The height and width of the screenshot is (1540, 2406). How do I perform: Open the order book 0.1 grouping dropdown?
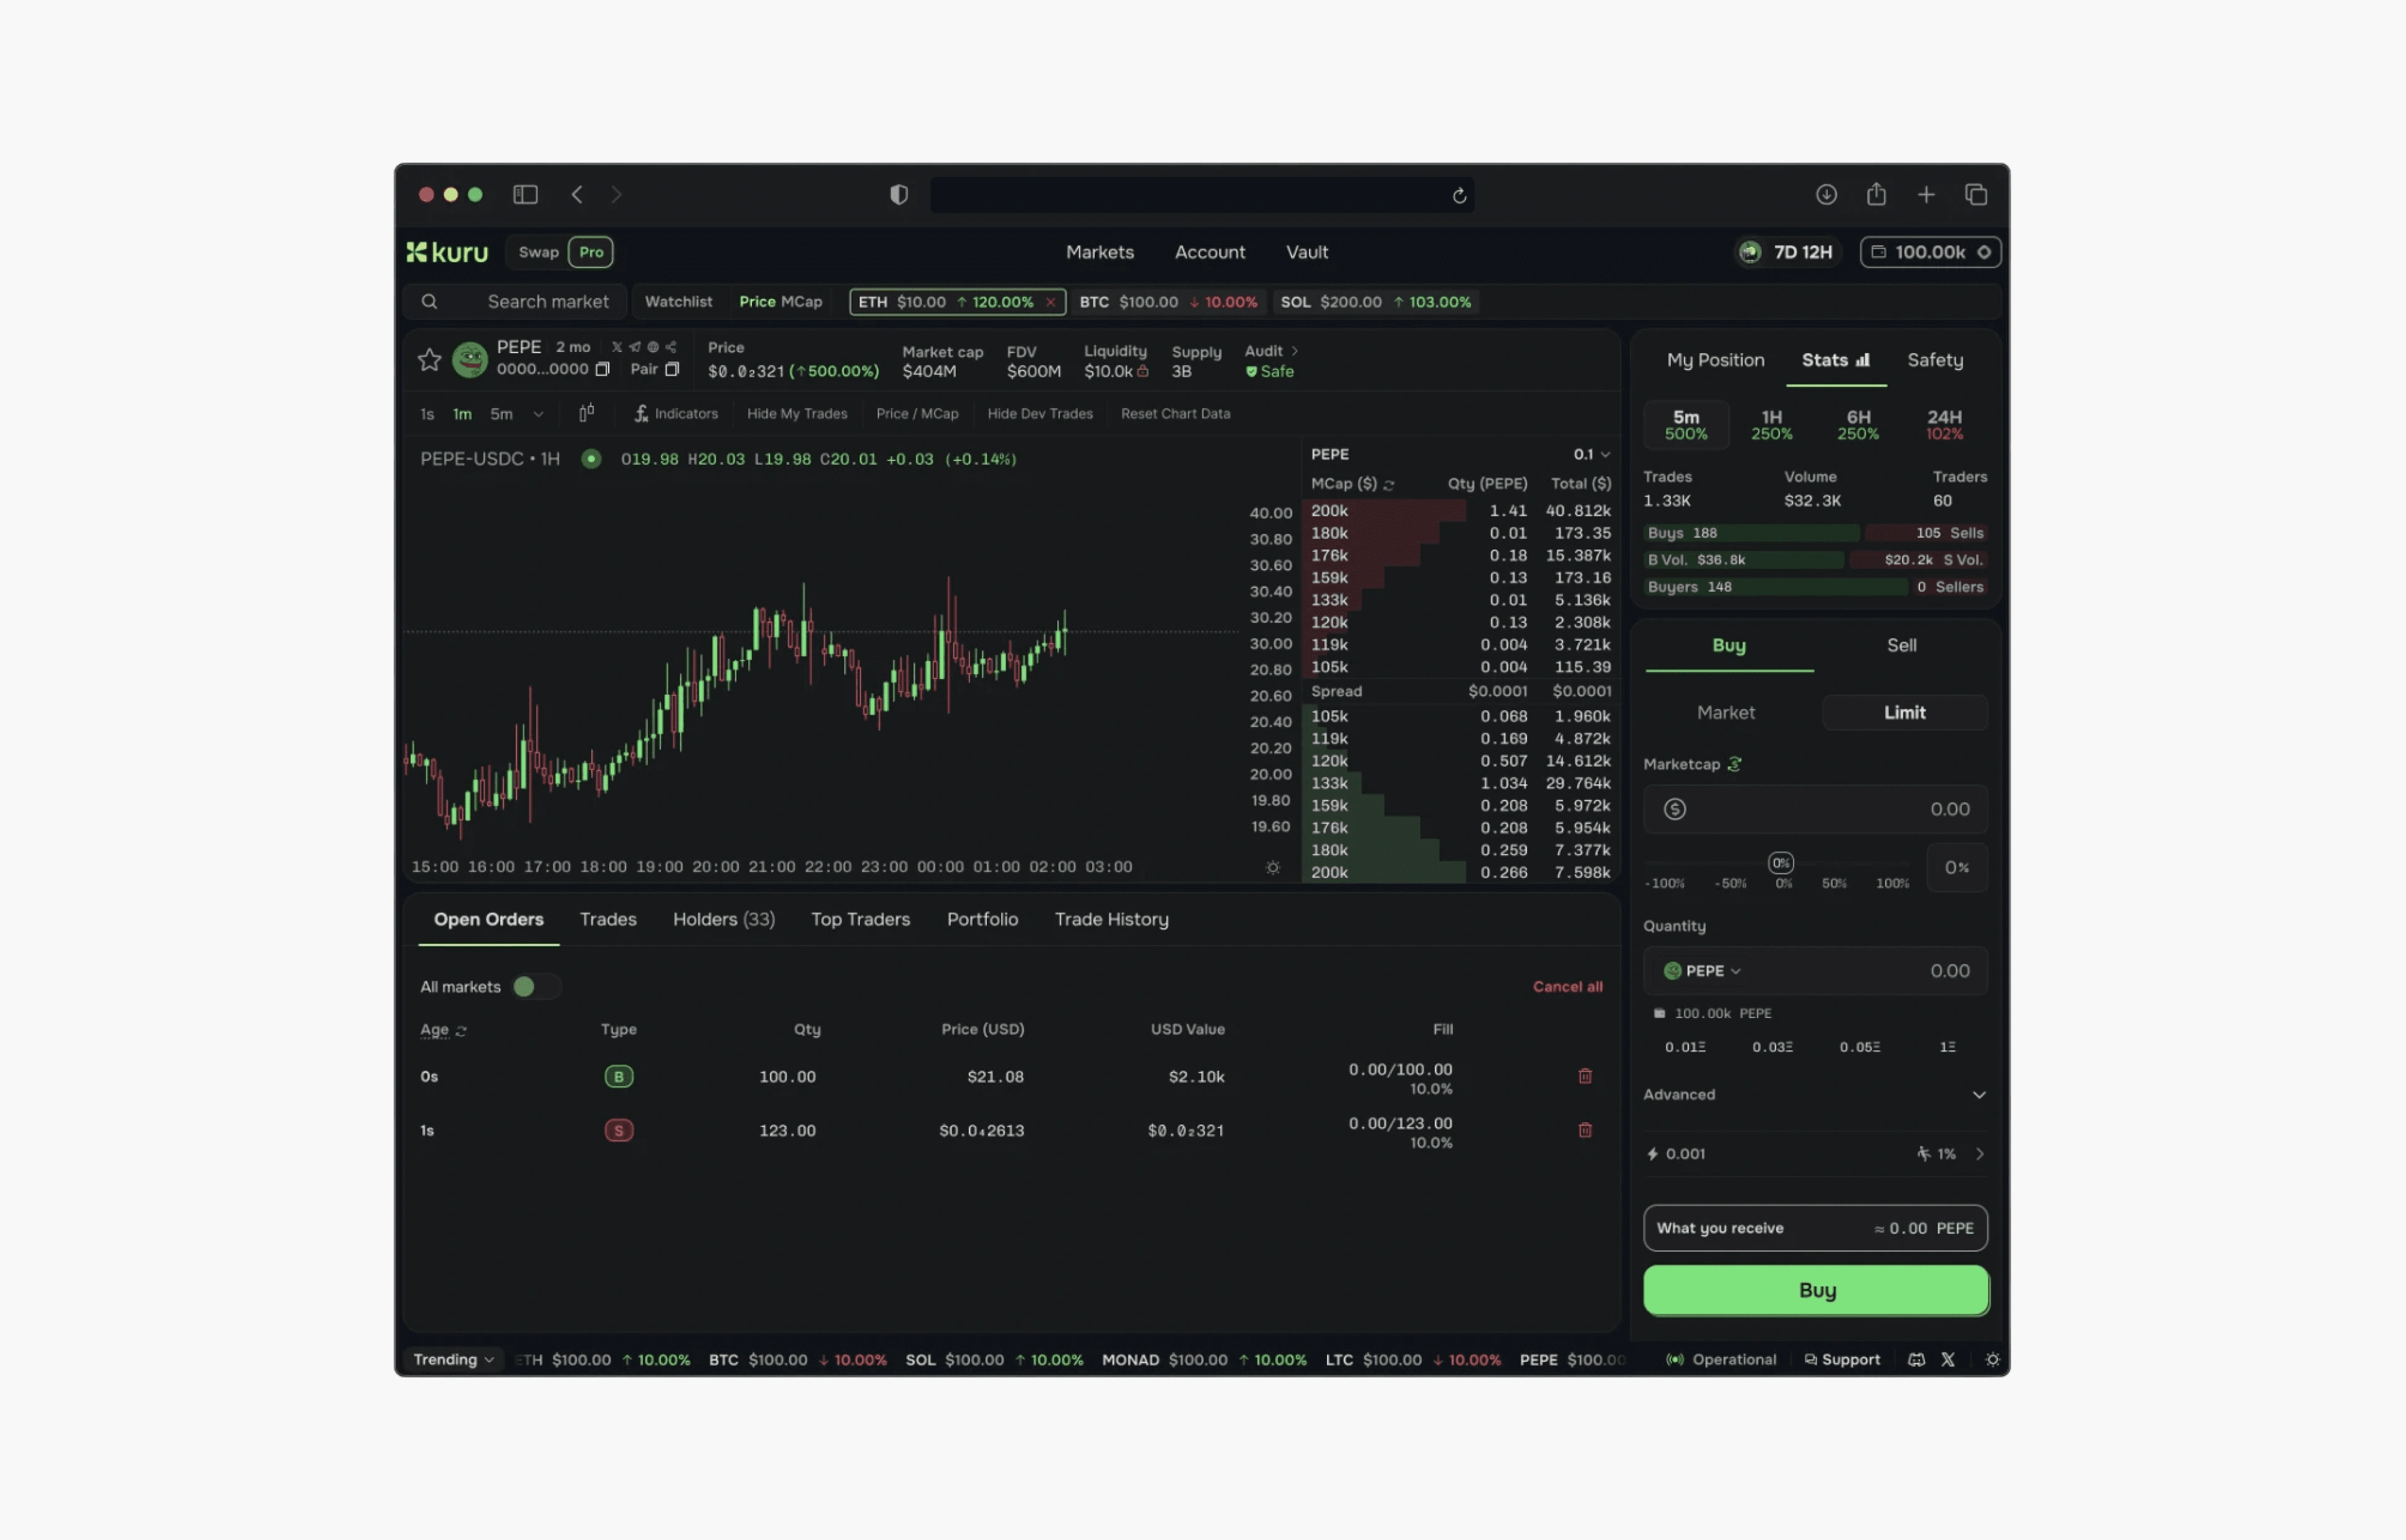click(1591, 454)
